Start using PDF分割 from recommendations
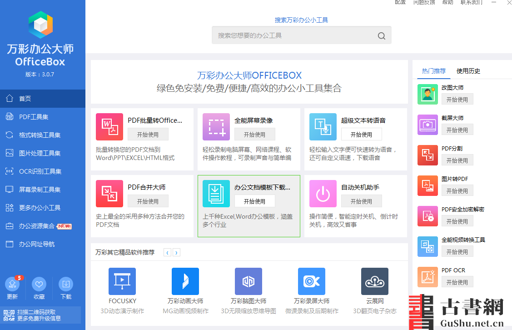 point(457,160)
